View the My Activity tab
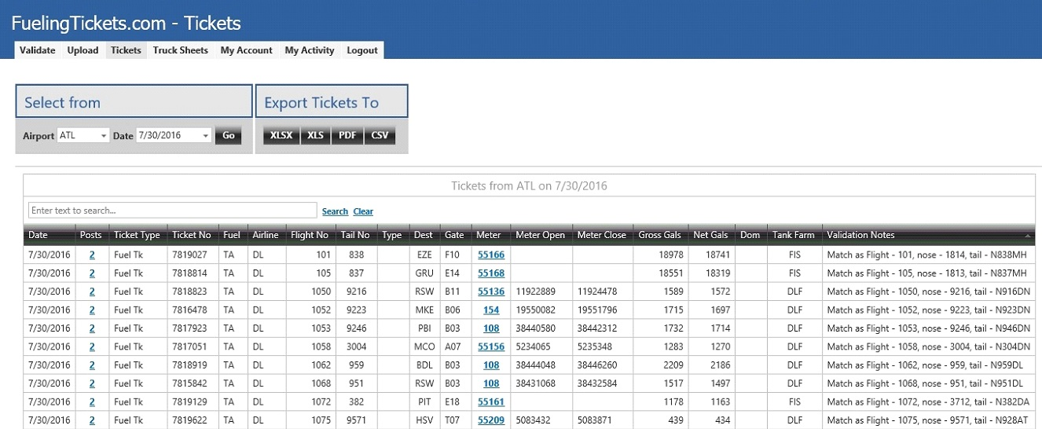This screenshot has width=1042, height=429. (309, 50)
